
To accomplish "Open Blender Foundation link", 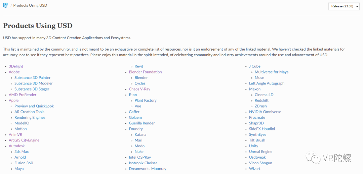I will point(146,72).
